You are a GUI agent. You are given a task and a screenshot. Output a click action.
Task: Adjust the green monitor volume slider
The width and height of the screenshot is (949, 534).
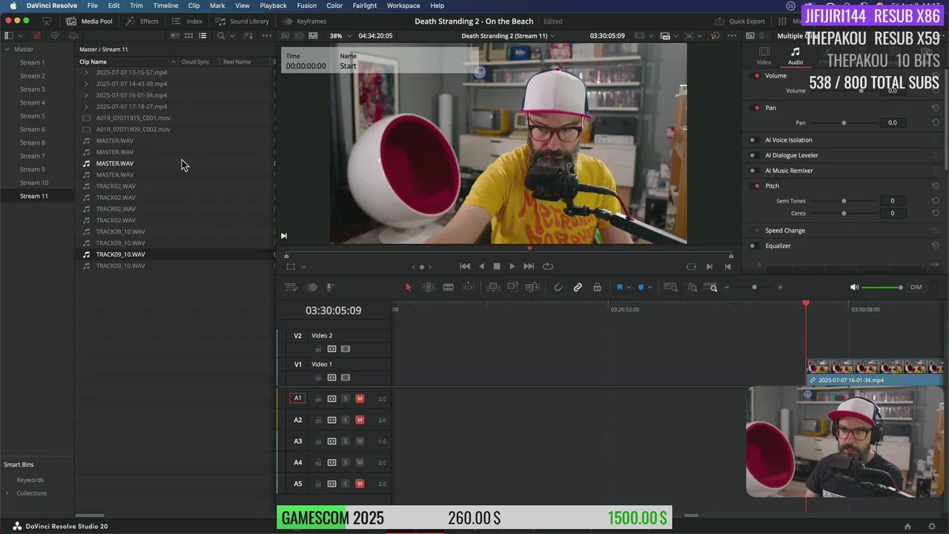pyautogui.click(x=882, y=287)
